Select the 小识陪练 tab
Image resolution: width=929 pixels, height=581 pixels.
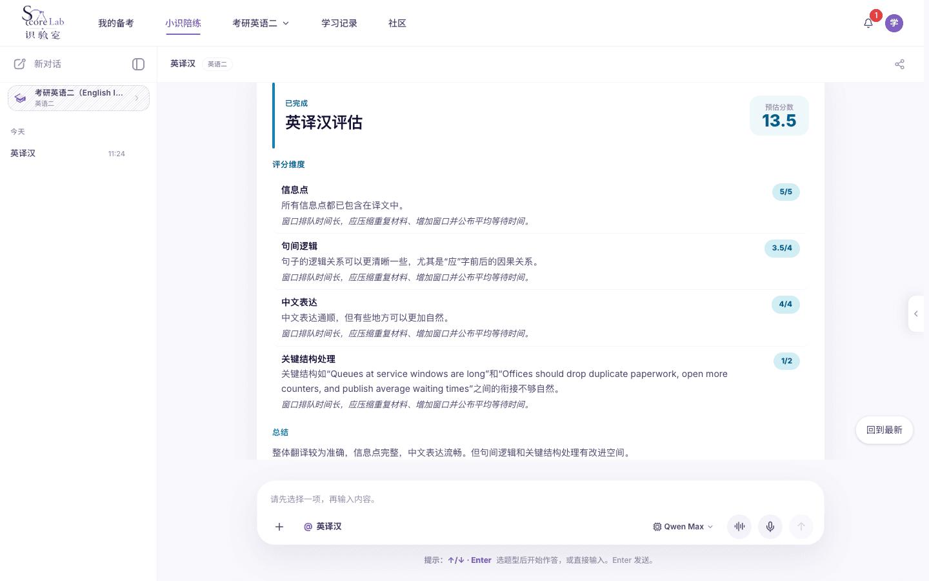(183, 23)
